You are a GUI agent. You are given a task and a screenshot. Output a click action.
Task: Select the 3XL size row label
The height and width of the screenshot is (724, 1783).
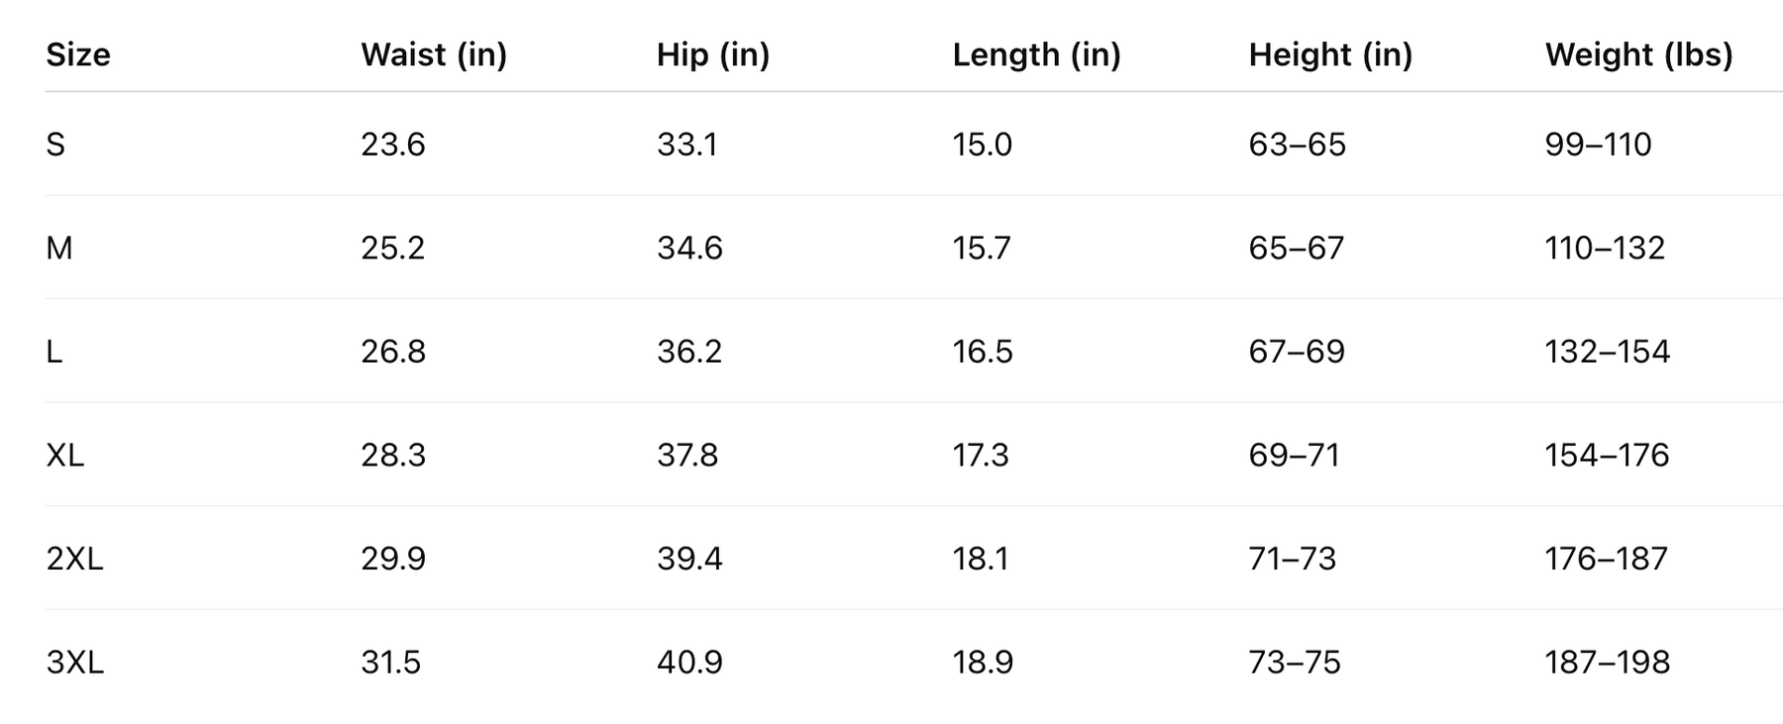pyautogui.click(x=74, y=662)
